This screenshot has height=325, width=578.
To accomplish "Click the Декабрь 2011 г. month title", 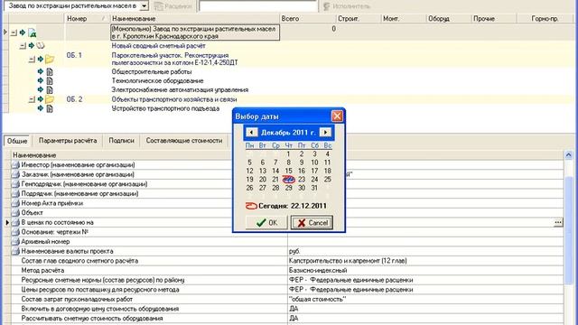I will [x=288, y=133].
